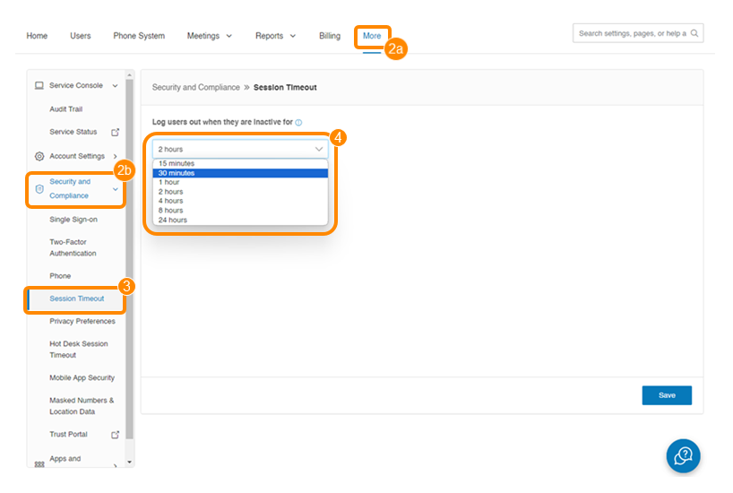Open Service Status external link icon
This screenshot has height=493, width=733.
click(115, 132)
